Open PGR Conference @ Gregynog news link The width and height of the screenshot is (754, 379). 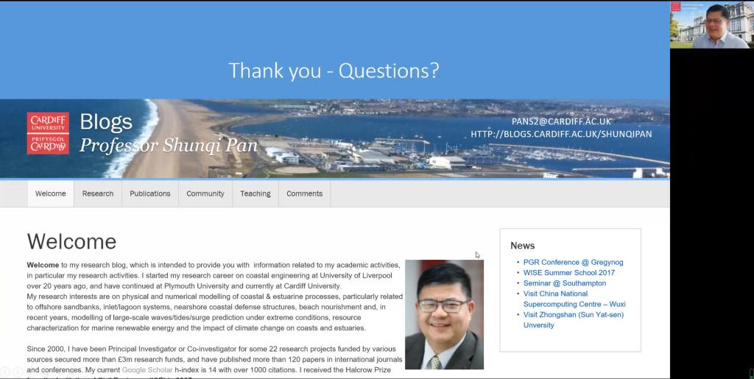573,262
